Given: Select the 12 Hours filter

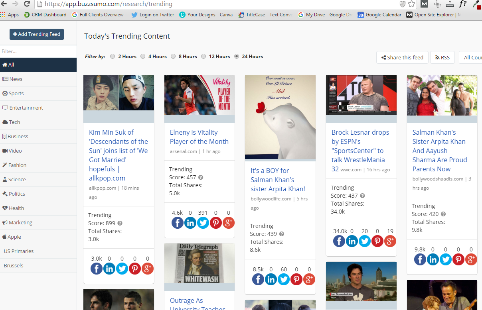Looking at the screenshot, I should 203,57.
